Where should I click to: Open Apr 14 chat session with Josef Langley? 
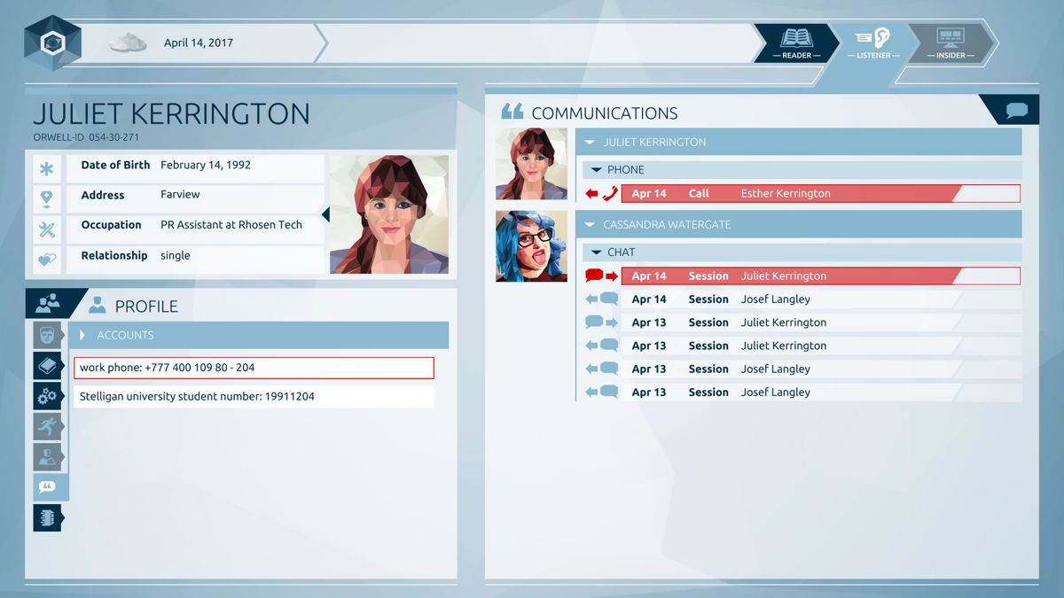(820, 299)
